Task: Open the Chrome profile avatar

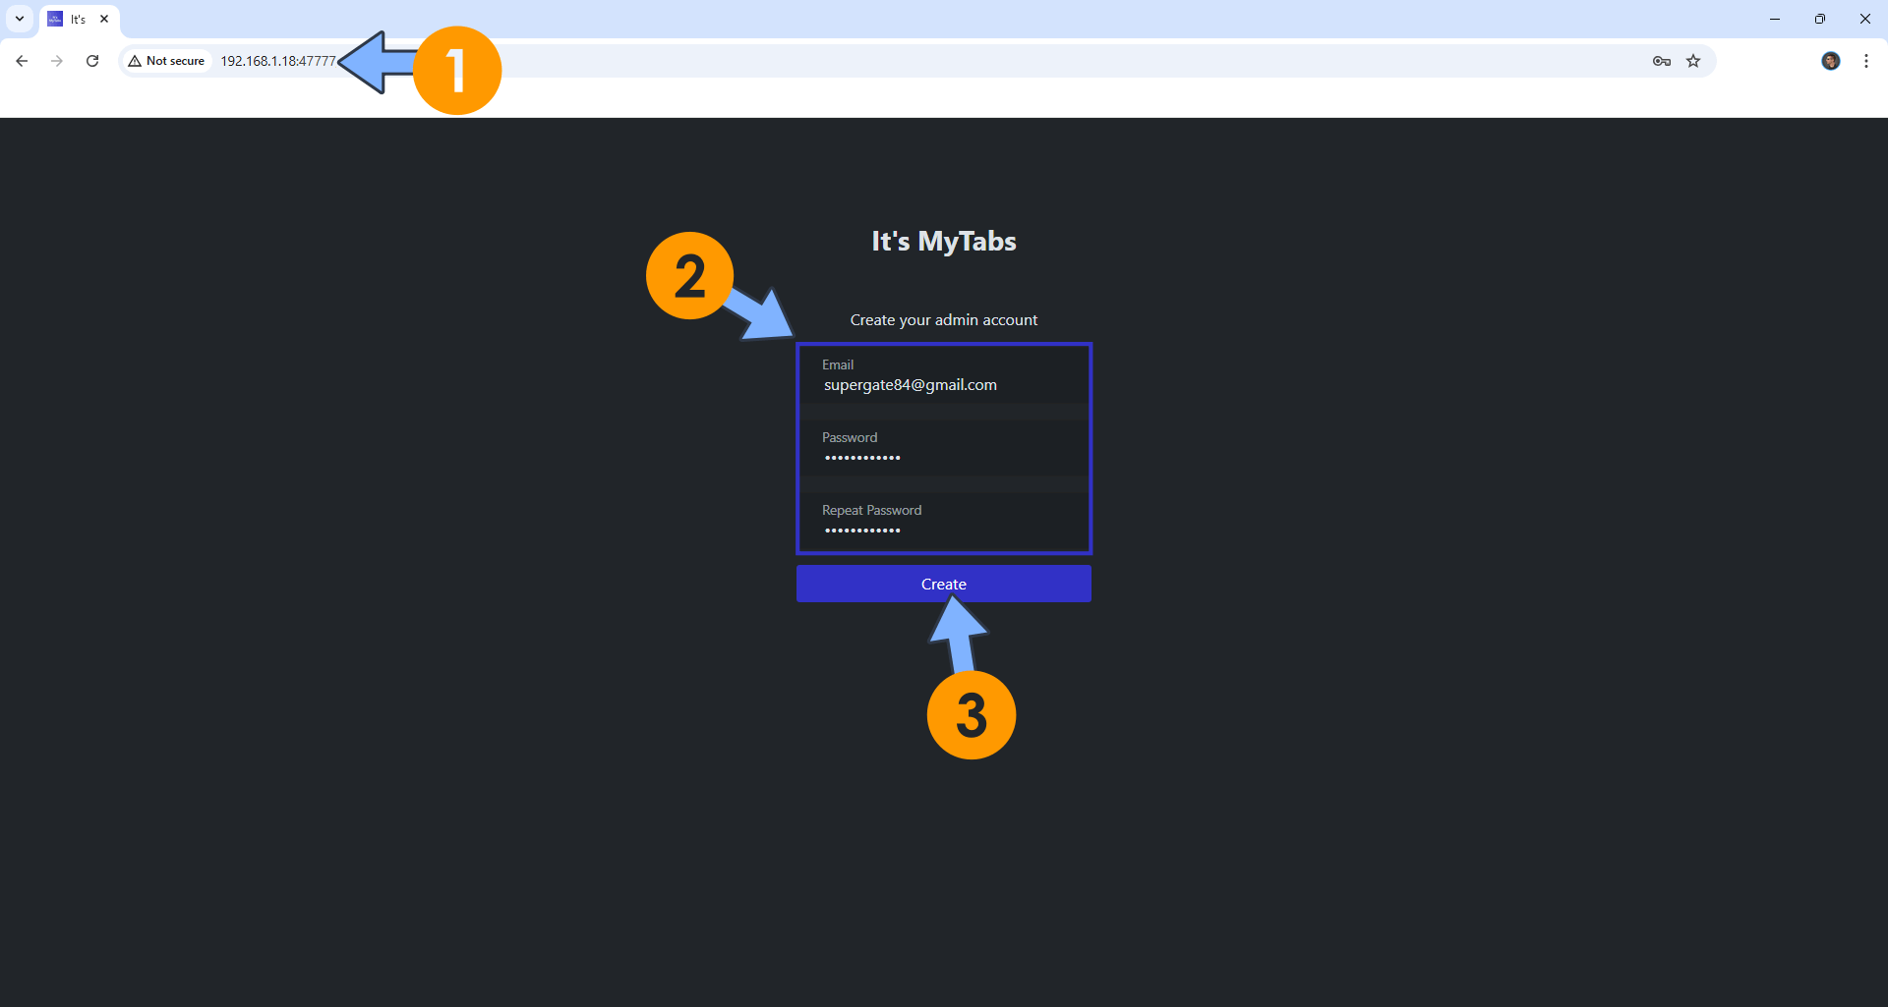Action: pos(1831,61)
